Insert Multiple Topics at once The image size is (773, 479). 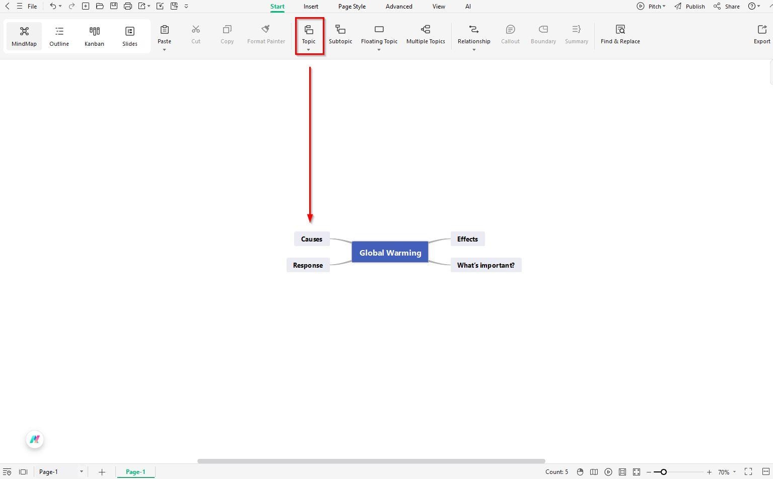(x=426, y=34)
